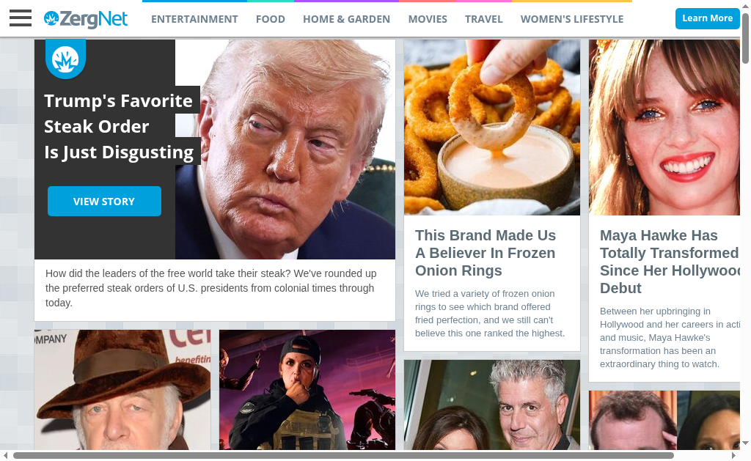Navigate to the Travel section

pos(484,19)
